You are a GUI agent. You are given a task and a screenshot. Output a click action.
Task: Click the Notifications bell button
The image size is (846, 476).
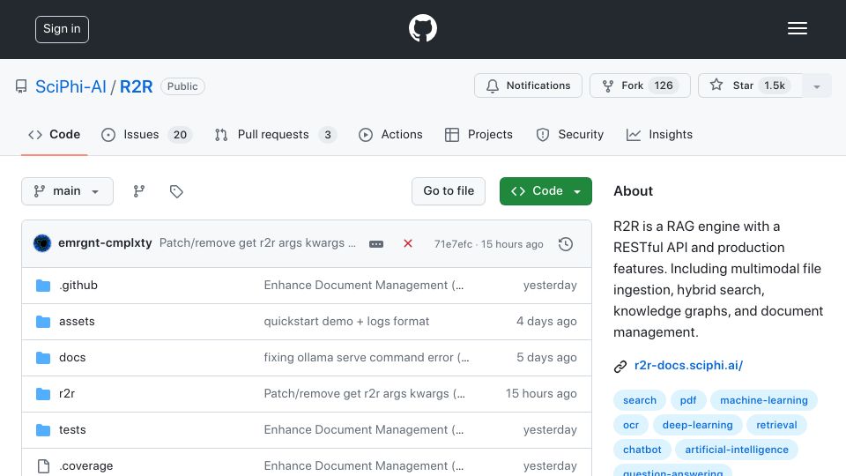coord(528,86)
